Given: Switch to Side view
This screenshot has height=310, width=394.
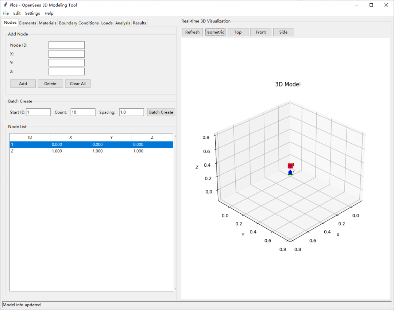Looking at the screenshot, I should tap(283, 32).
